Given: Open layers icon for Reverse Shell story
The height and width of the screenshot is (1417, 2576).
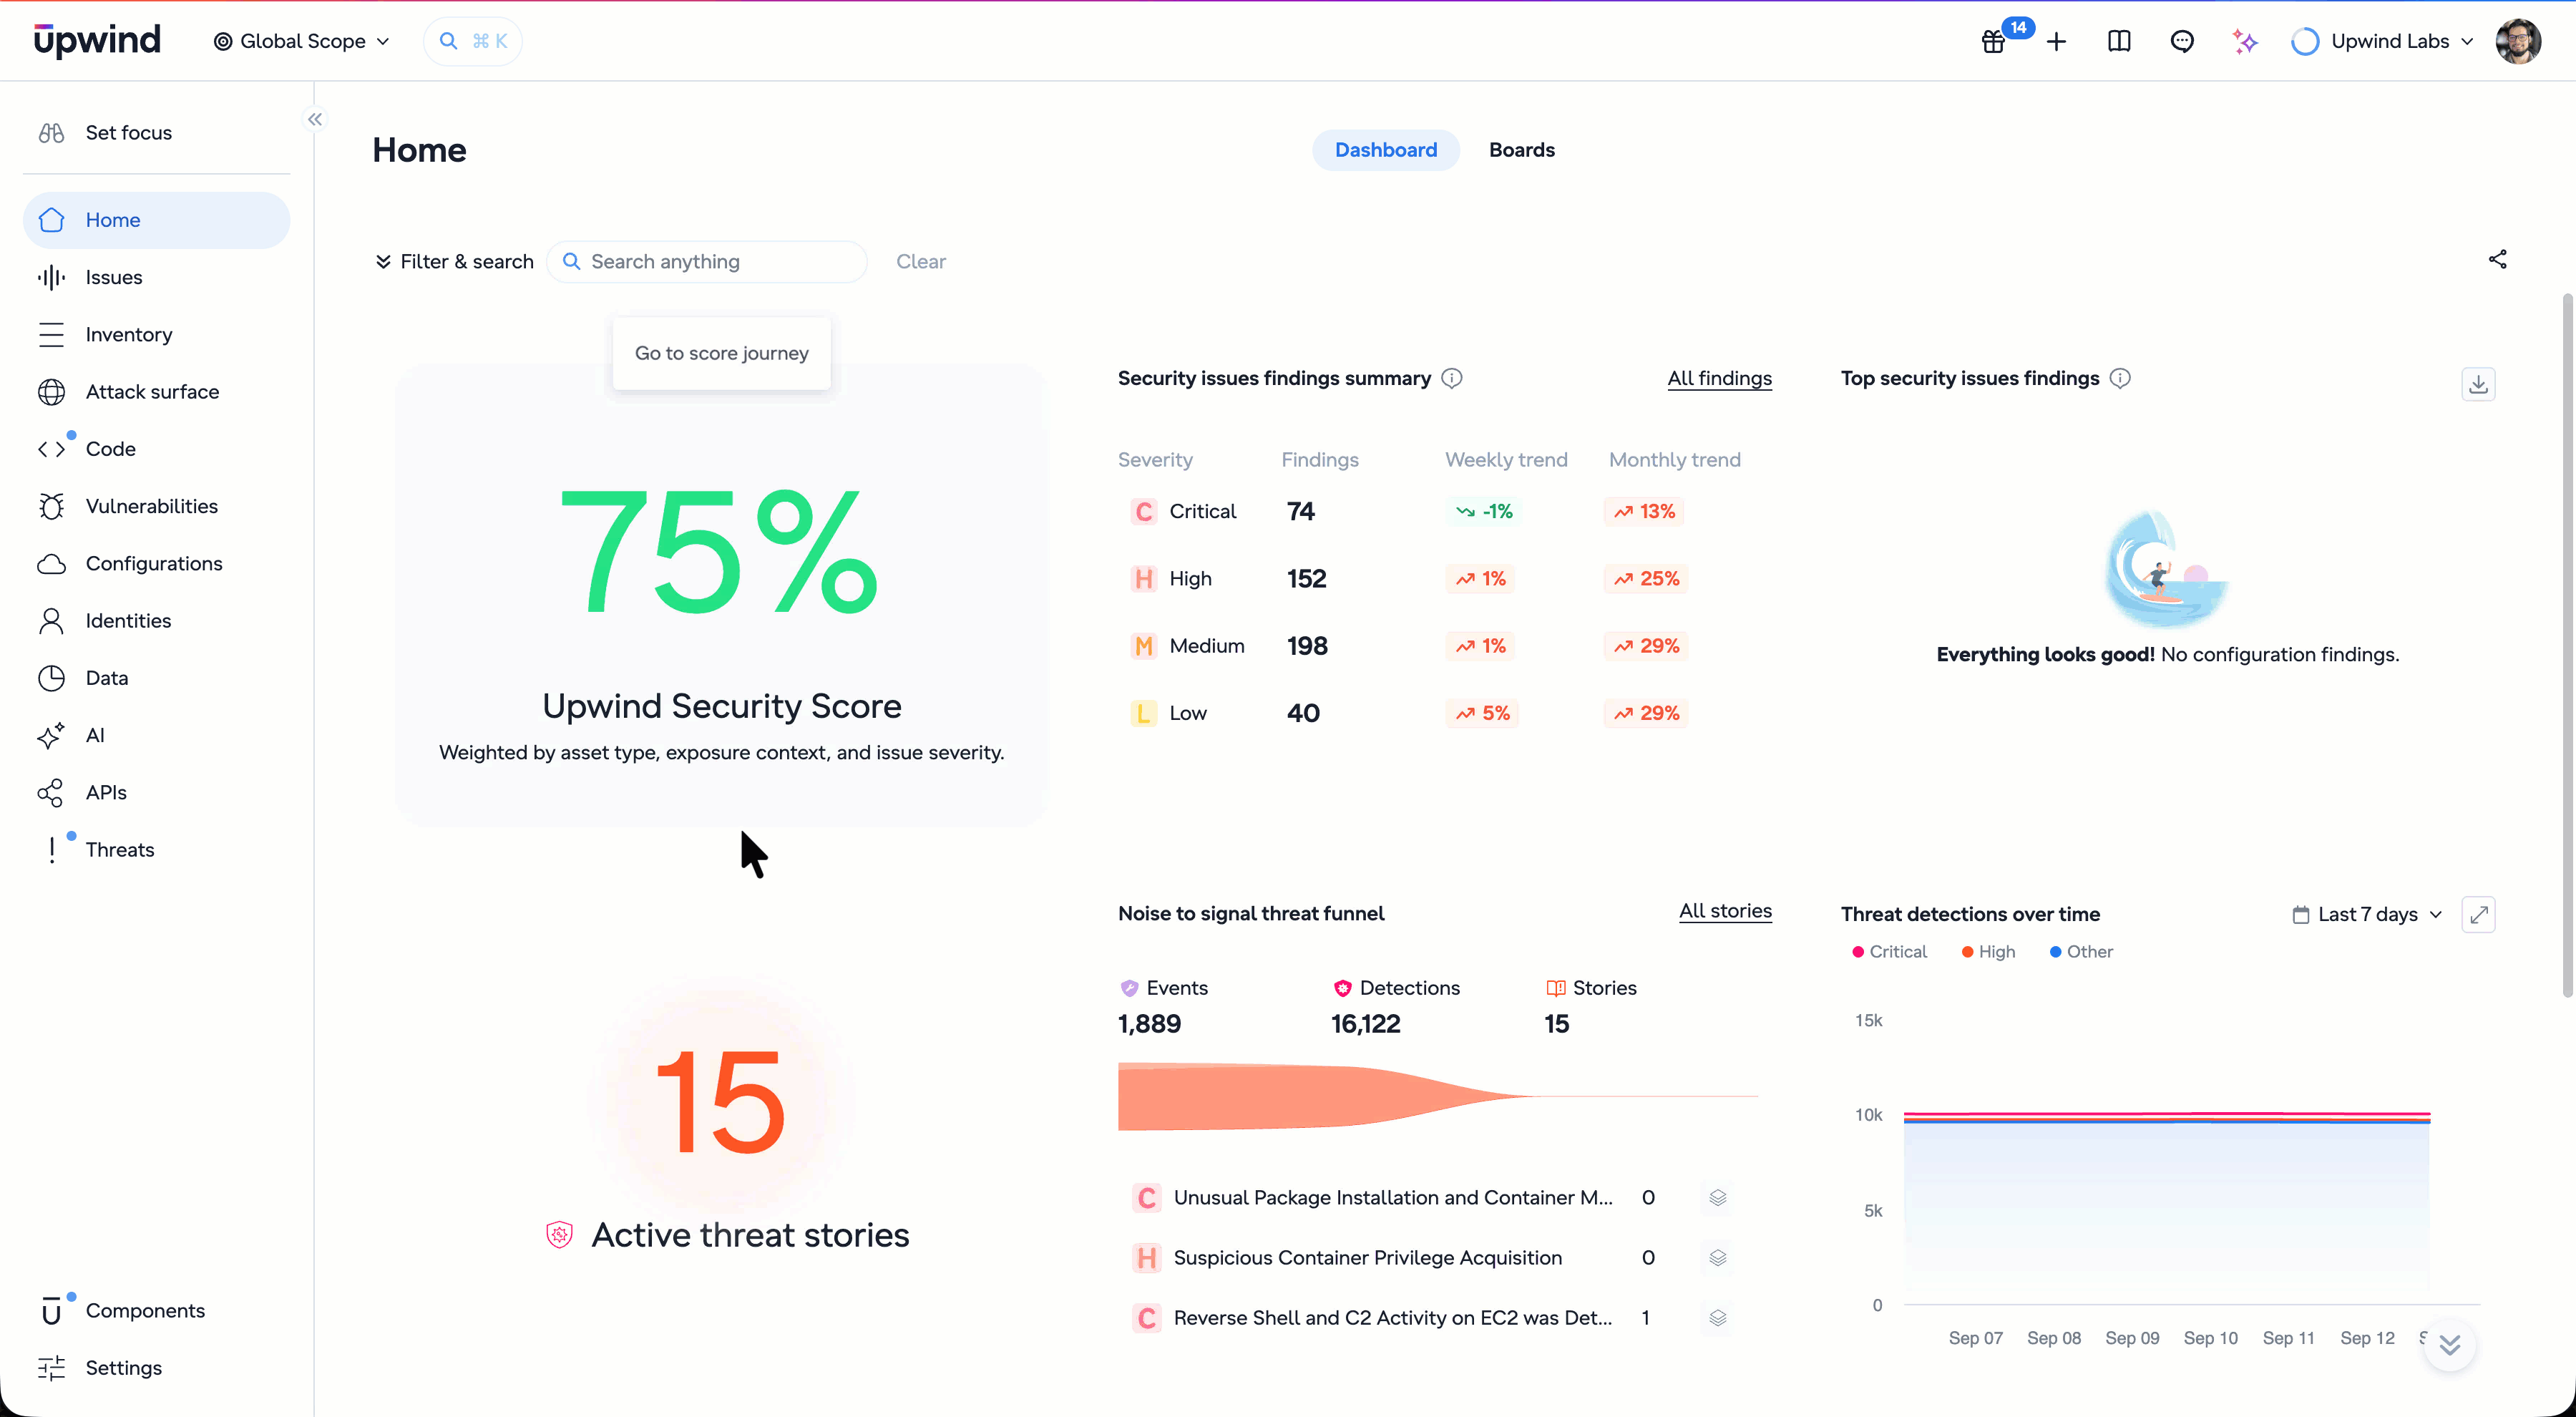Looking at the screenshot, I should (x=1717, y=1317).
